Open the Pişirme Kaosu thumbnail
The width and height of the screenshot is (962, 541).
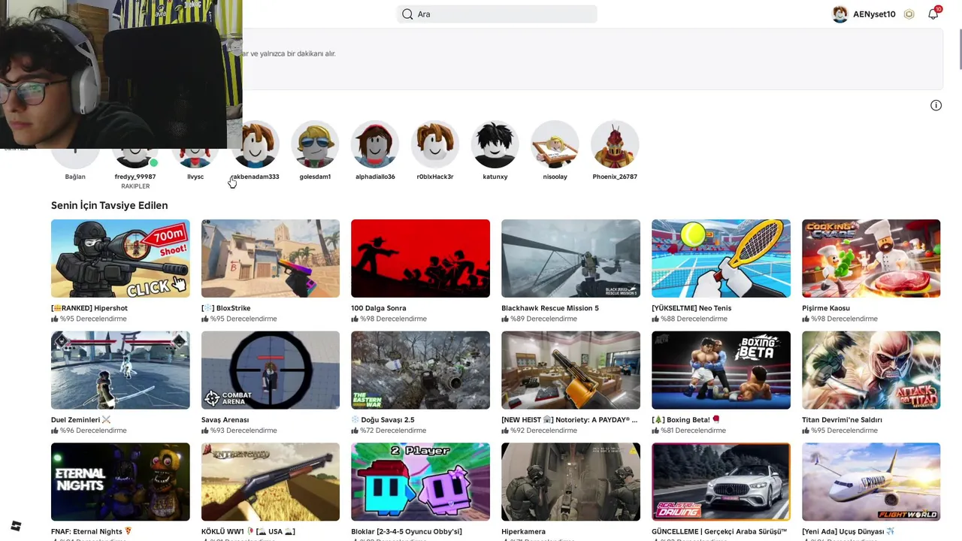(x=871, y=258)
